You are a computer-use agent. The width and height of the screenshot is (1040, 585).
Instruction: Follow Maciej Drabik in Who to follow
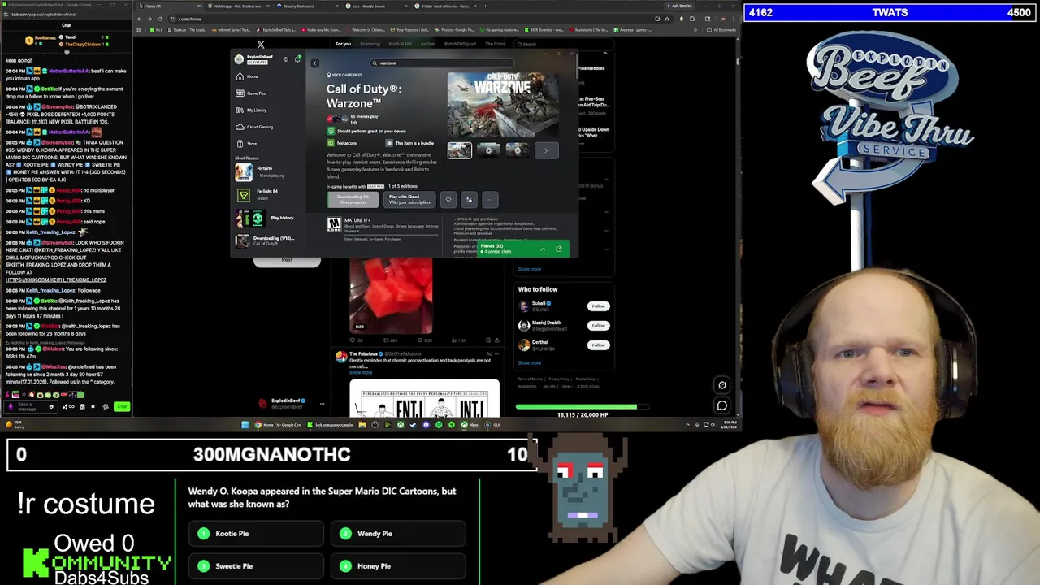(598, 325)
